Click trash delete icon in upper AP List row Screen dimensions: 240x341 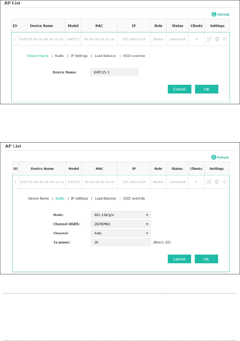pos(217,39)
